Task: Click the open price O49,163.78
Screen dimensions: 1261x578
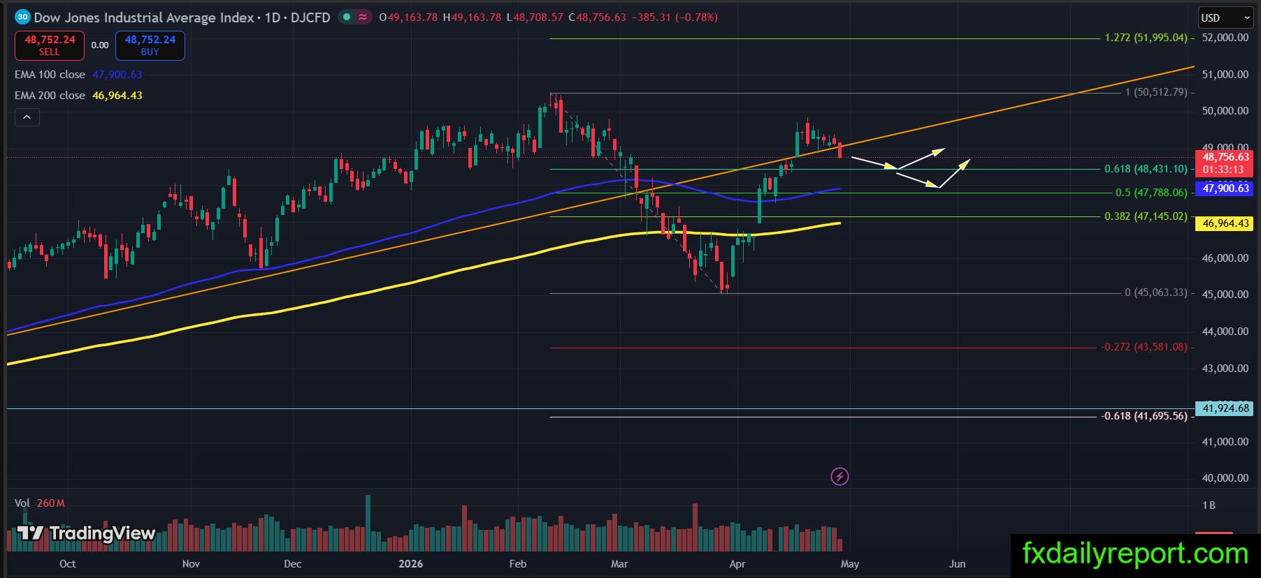Action: tap(408, 17)
